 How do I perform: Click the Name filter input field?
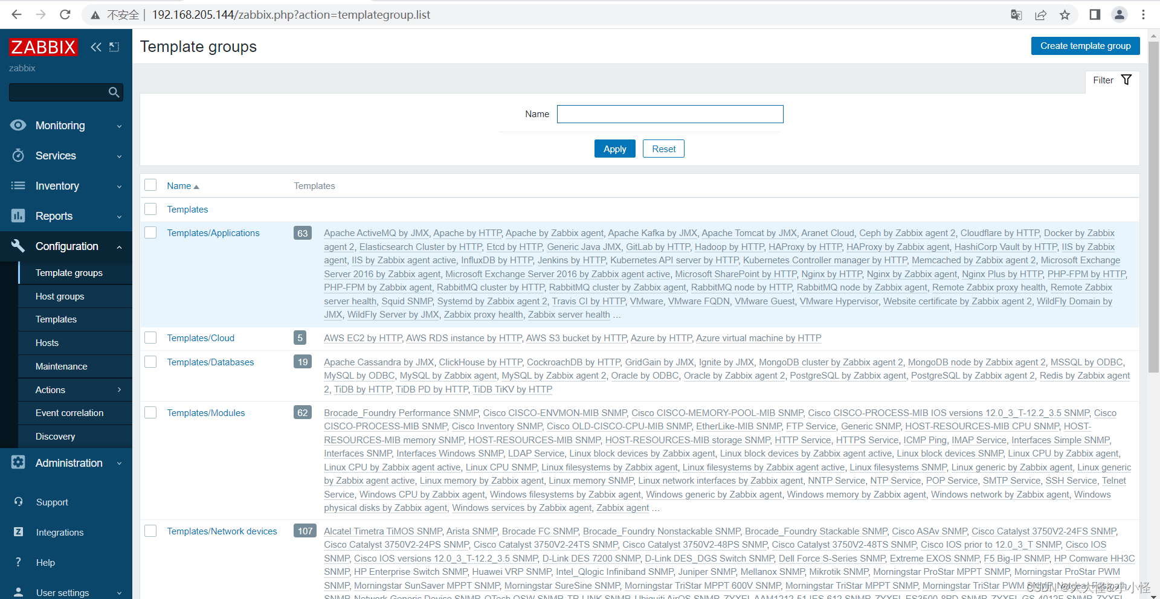pos(670,114)
